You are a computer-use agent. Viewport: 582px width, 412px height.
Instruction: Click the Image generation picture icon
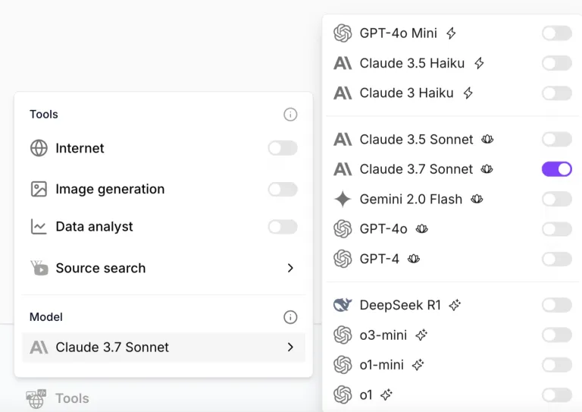tap(39, 189)
